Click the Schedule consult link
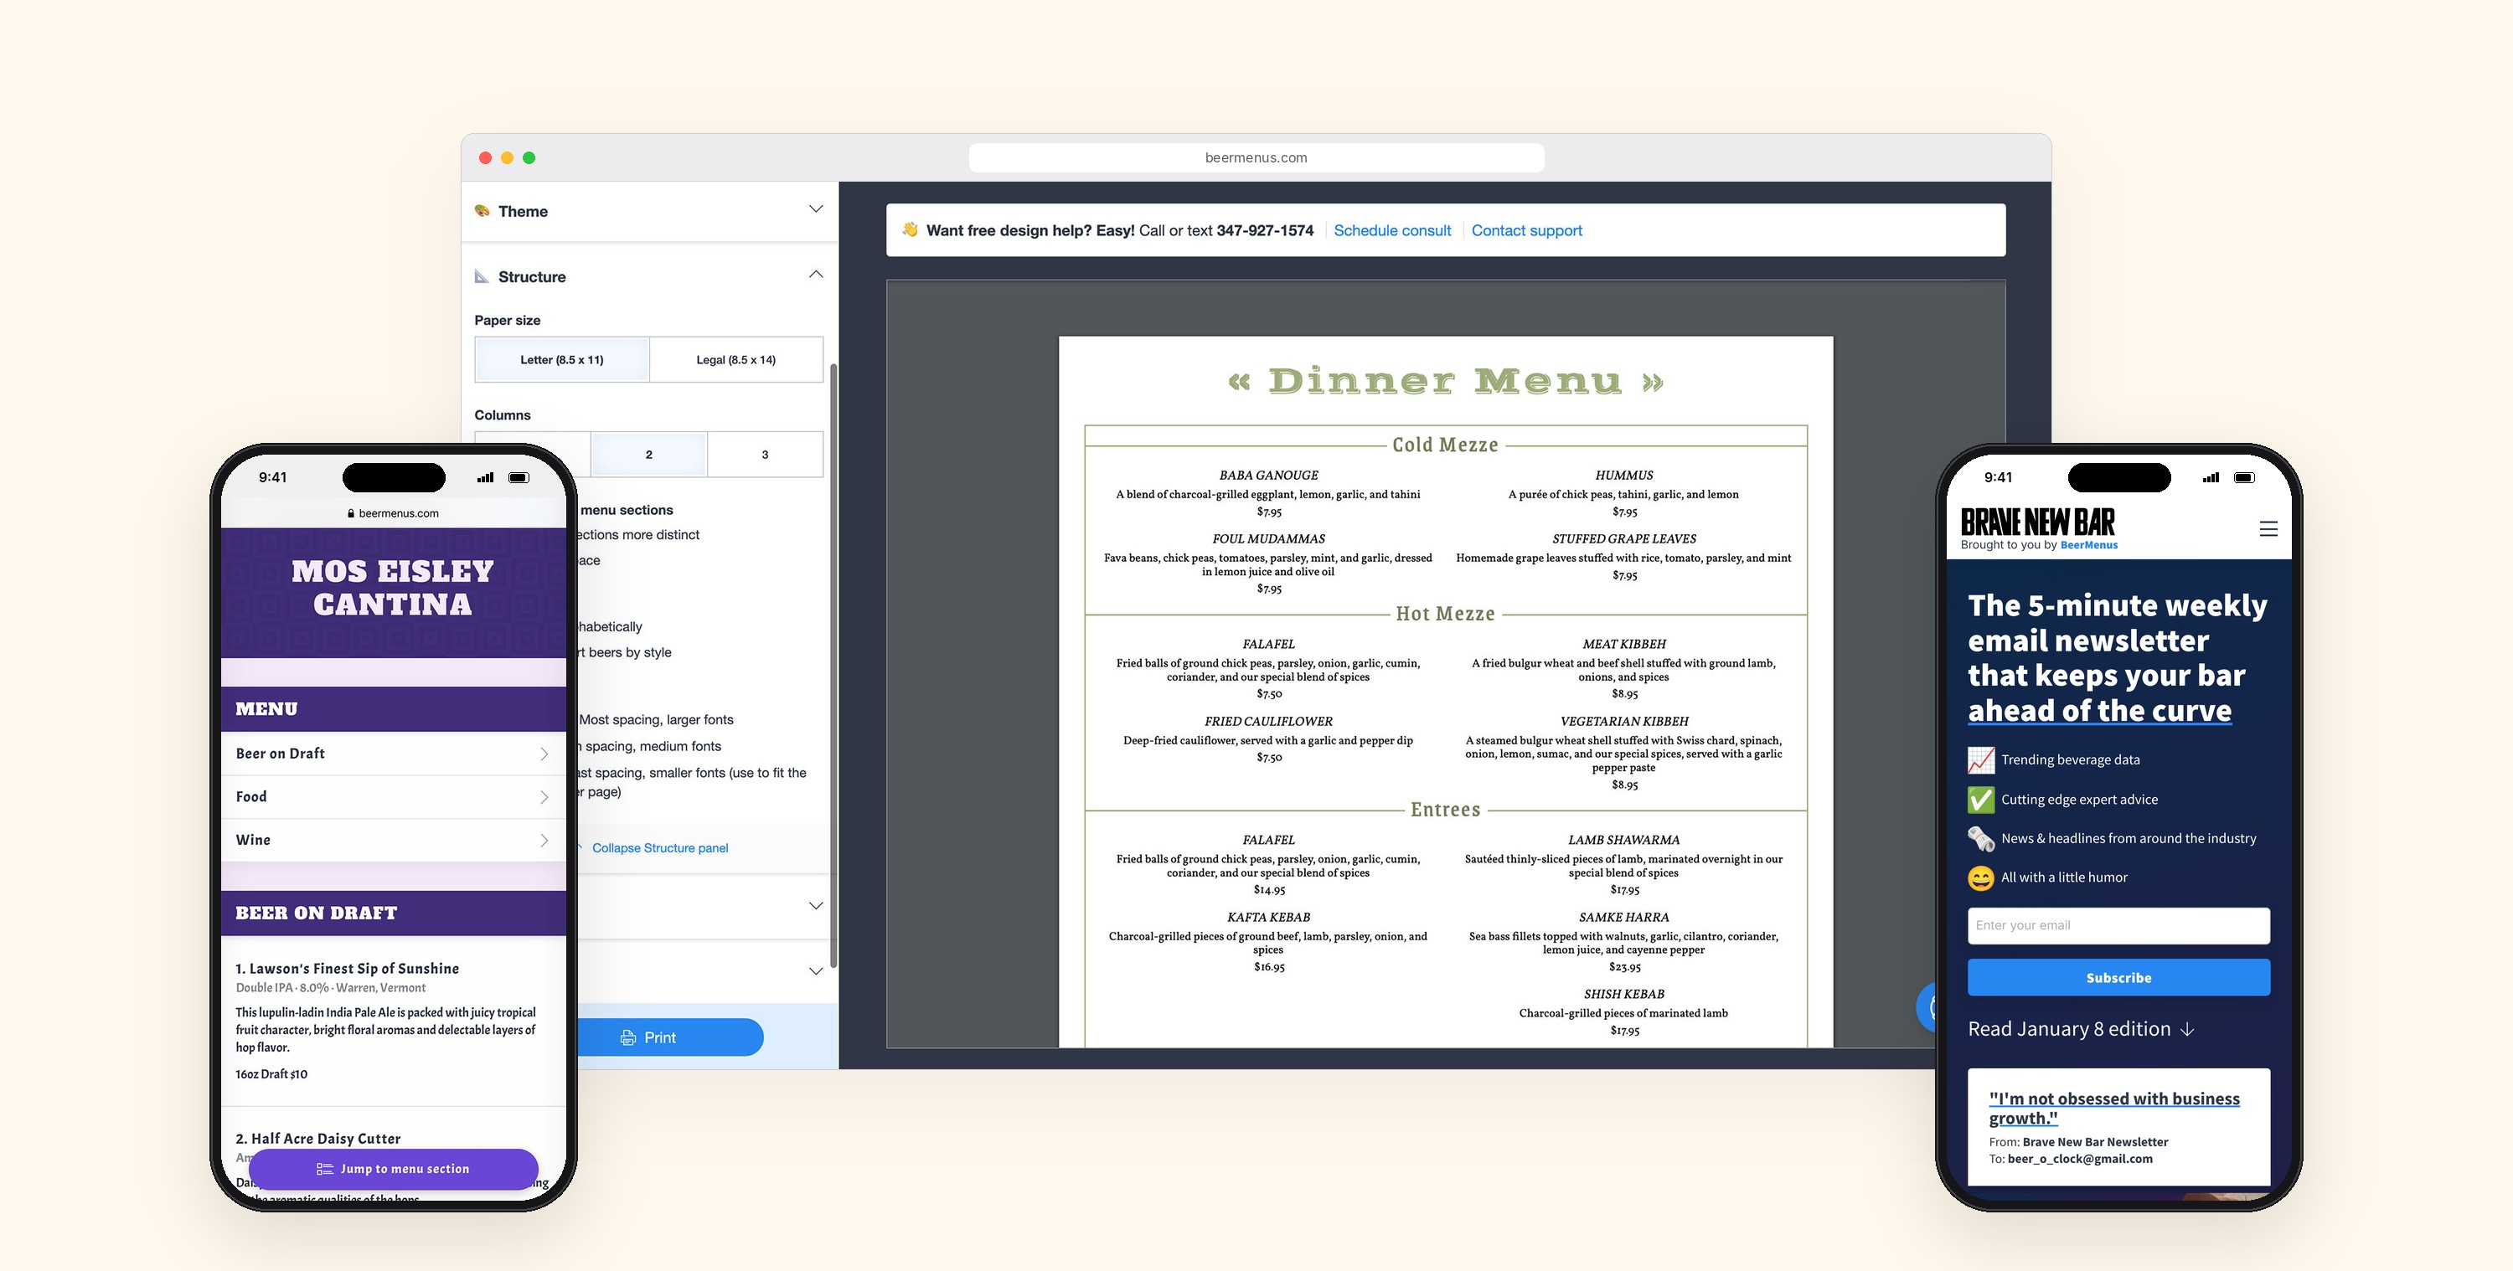Viewport: 2513px width, 1271px height. click(1392, 230)
